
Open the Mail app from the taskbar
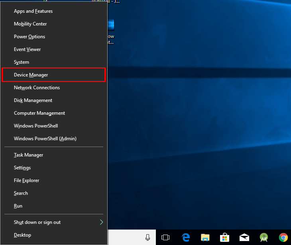tap(244, 237)
